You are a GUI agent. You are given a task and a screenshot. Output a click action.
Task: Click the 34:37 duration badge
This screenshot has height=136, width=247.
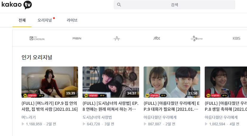(x=132, y=93)
